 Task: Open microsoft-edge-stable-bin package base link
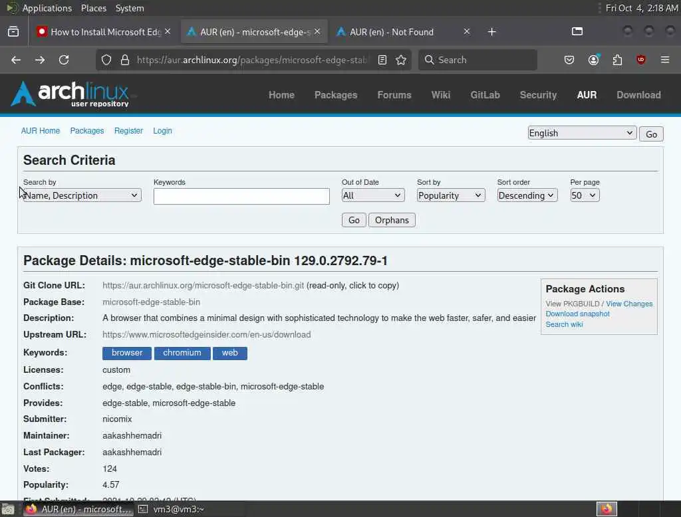(151, 302)
